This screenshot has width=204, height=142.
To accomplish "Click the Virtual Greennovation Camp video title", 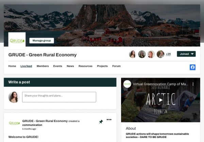I will point(160,84).
